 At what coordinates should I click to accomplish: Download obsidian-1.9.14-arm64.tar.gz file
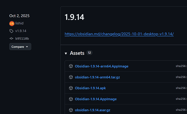point(97,77)
